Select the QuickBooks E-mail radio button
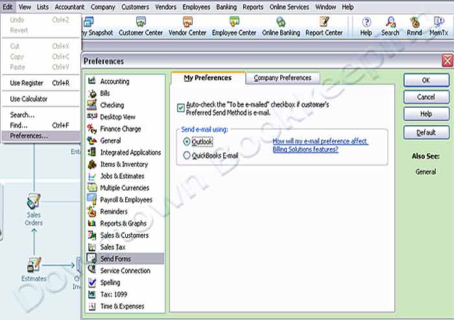 [187, 155]
